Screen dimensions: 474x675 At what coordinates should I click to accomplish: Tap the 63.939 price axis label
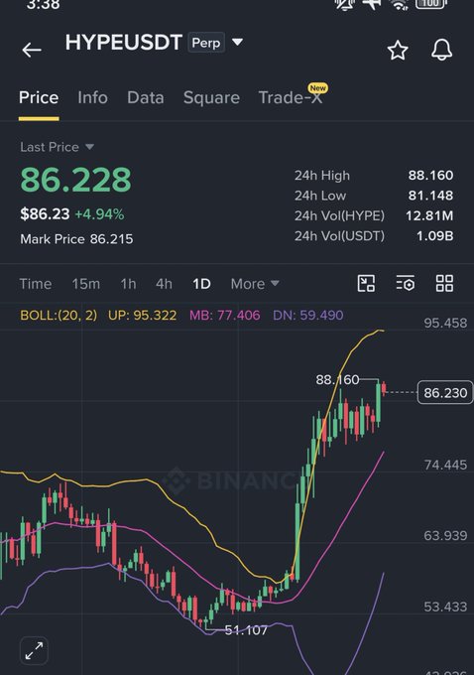pyautogui.click(x=445, y=535)
